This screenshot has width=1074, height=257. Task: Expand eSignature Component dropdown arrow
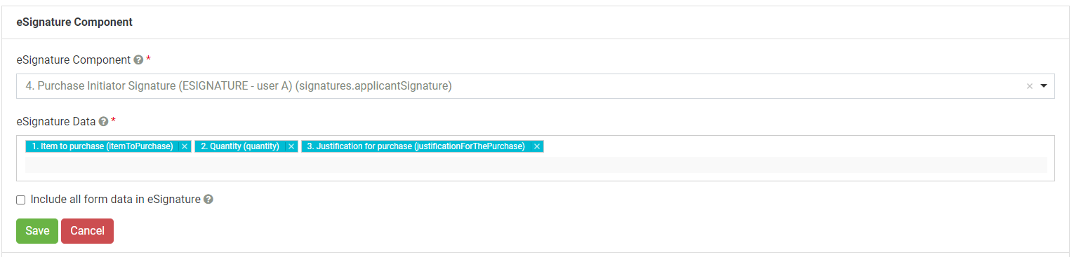click(1043, 86)
